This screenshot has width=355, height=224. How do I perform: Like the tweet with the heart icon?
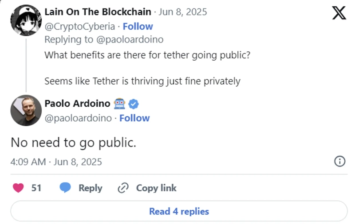[18, 188]
